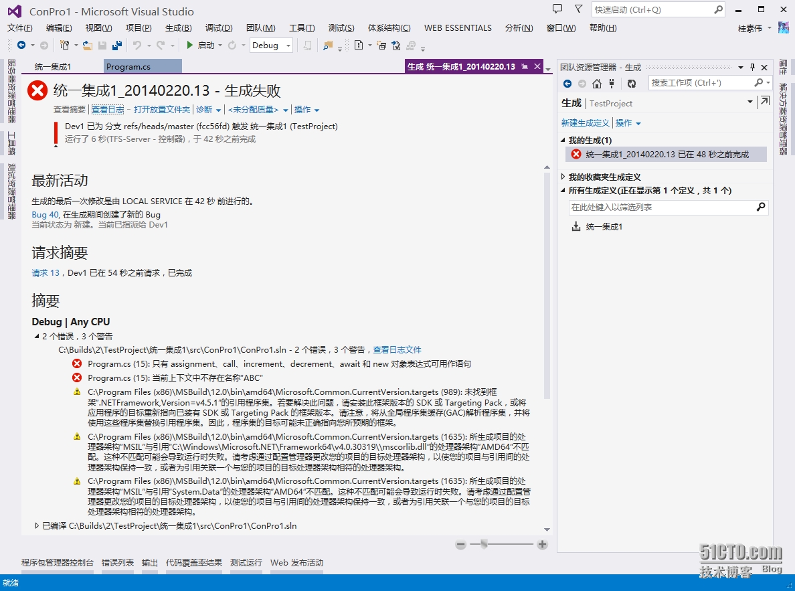Viewport: 795px width, 591px height.
Task: Refresh the Team Explorer panel
Action: click(631, 83)
